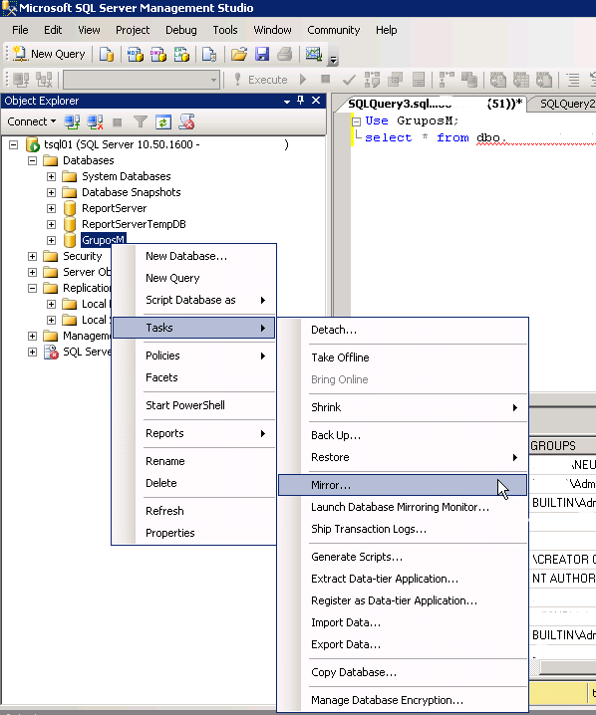Viewport: 596px width, 715px height.
Task: Click the SQL Server Compact Query icon
Action: pyautogui.click(x=209, y=54)
